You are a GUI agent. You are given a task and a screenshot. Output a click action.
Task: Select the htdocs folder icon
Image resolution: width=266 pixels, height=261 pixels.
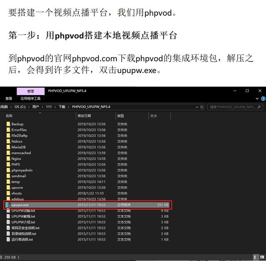(8, 141)
